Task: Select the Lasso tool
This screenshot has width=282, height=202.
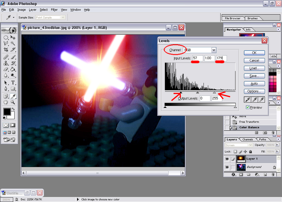Action: (5, 43)
